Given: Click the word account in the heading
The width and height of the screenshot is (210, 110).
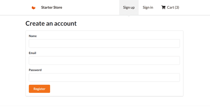Looking at the screenshot, I should point(65,24).
